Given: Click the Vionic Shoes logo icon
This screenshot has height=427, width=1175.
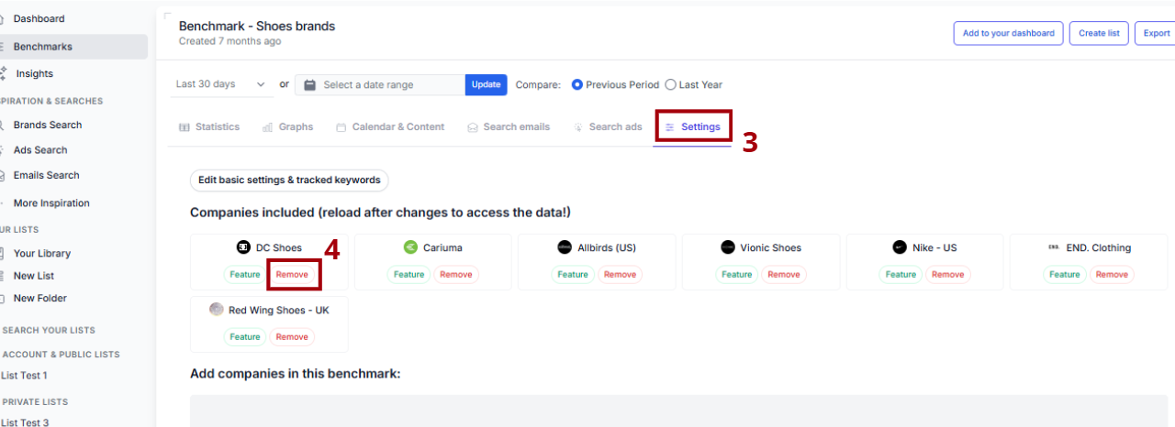Looking at the screenshot, I should click(728, 247).
